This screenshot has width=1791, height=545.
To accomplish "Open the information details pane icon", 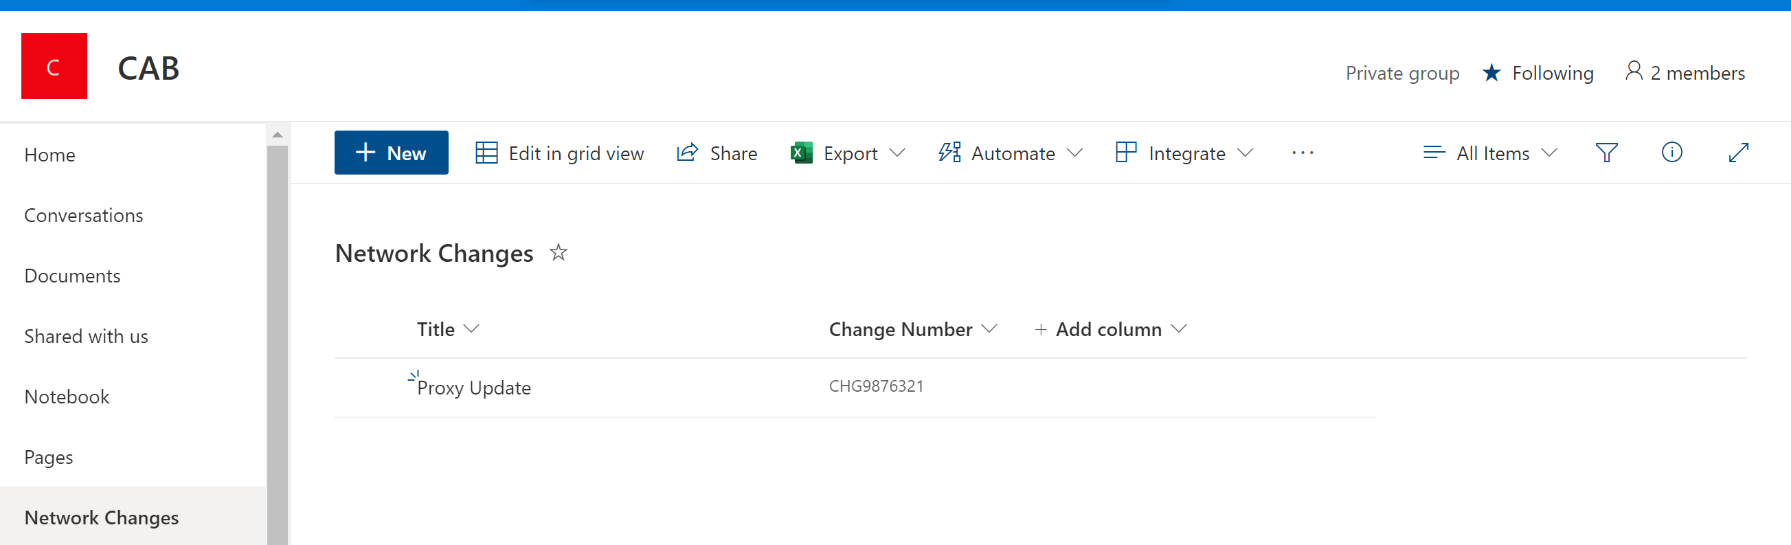I will tap(1671, 153).
